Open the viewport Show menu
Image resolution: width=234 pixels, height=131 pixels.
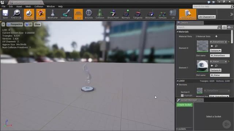pos(37,24)
